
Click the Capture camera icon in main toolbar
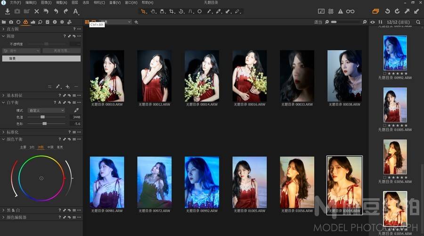pyautogui.click(x=17, y=11)
